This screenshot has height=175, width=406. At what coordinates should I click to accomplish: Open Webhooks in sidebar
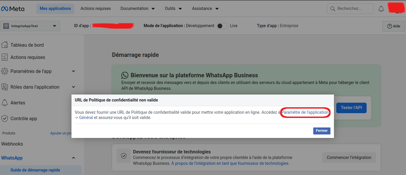[12, 144]
